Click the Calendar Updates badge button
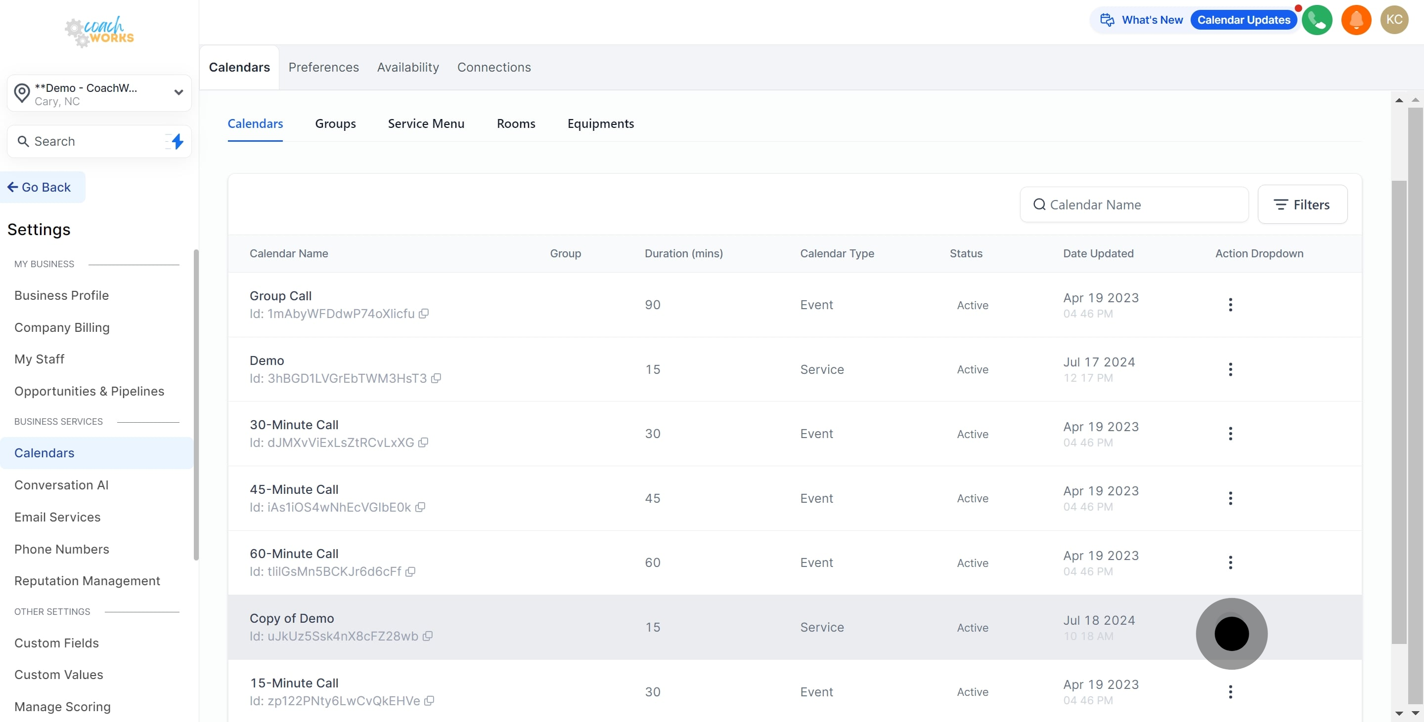 (1243, 20)
